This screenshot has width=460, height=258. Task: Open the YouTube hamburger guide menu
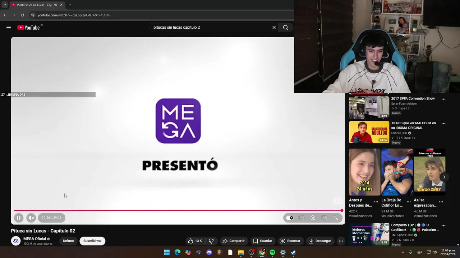pyautogui.click(x=9, y=28)
